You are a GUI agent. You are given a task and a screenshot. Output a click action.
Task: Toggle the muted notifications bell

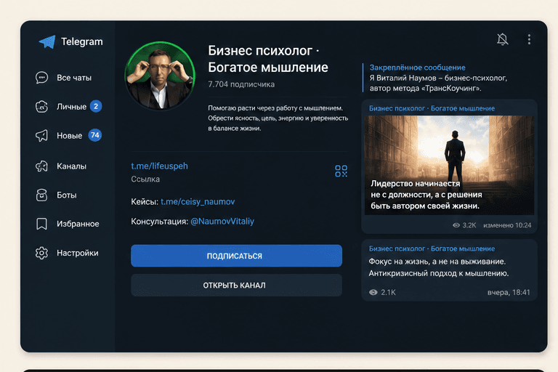(x=503, y=39)
